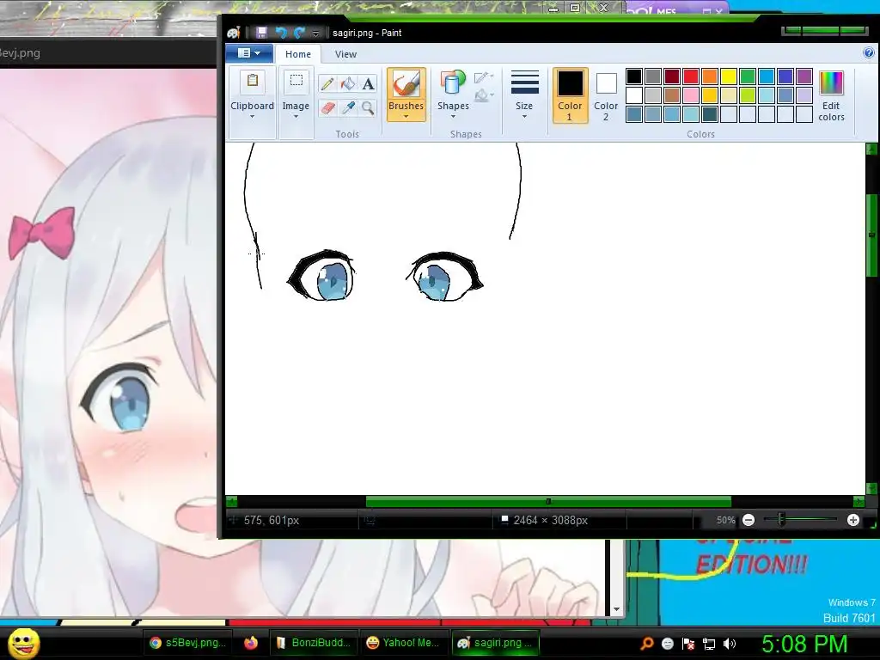Select the Eraser tool

tap(327, 107)
